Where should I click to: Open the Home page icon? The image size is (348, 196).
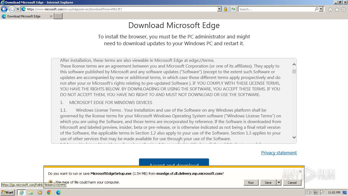[x=330, y=10]
